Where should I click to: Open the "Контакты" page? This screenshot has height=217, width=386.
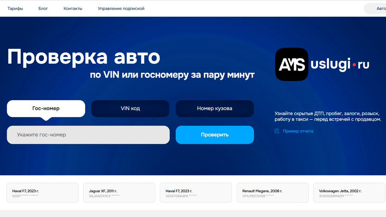point(73,8)
